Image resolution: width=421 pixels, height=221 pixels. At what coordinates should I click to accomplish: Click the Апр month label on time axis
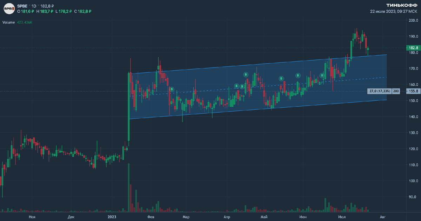click(227, 217)
